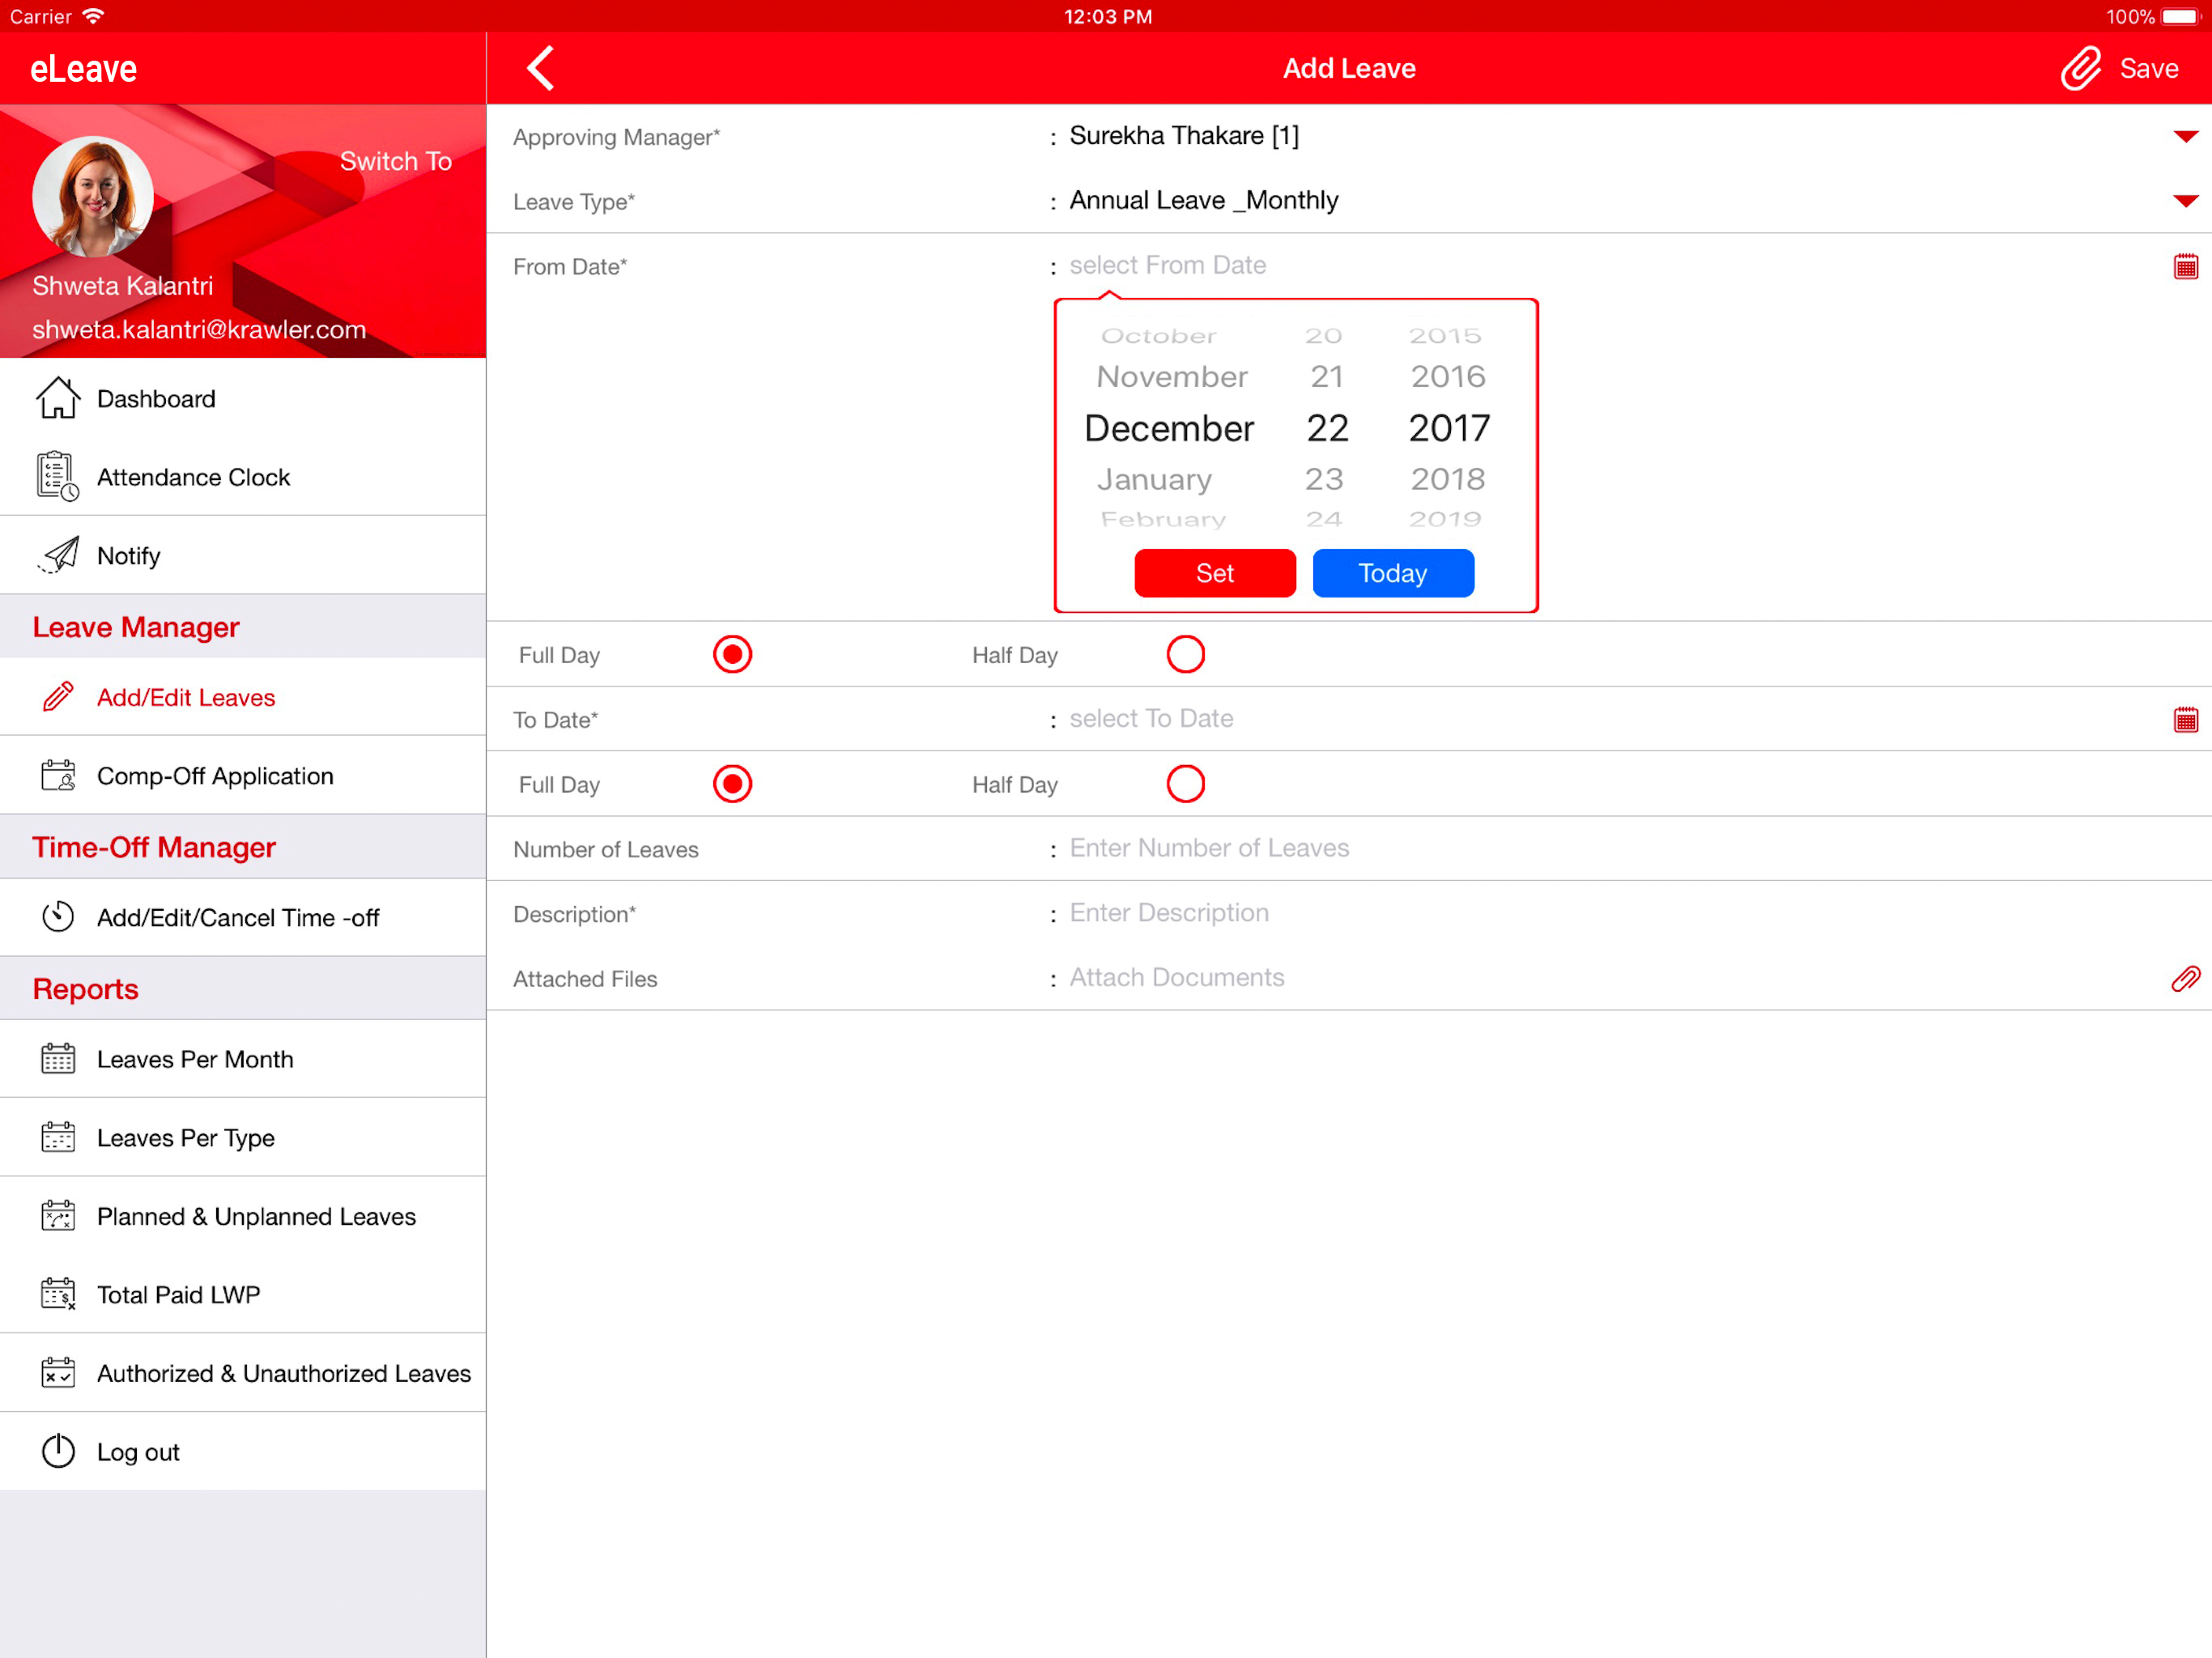The height and width of the screenshot is (1658, 2212).
Task: Open Dashboard from the sidebar
Action: (x=243, y=398)
